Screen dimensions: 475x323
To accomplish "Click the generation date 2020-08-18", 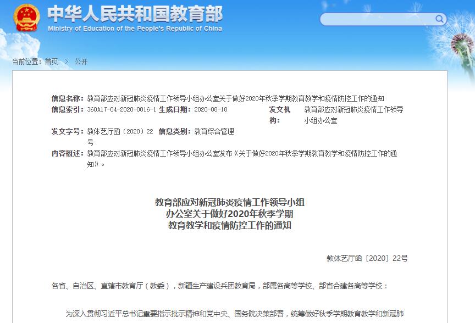I will point(211,109).
